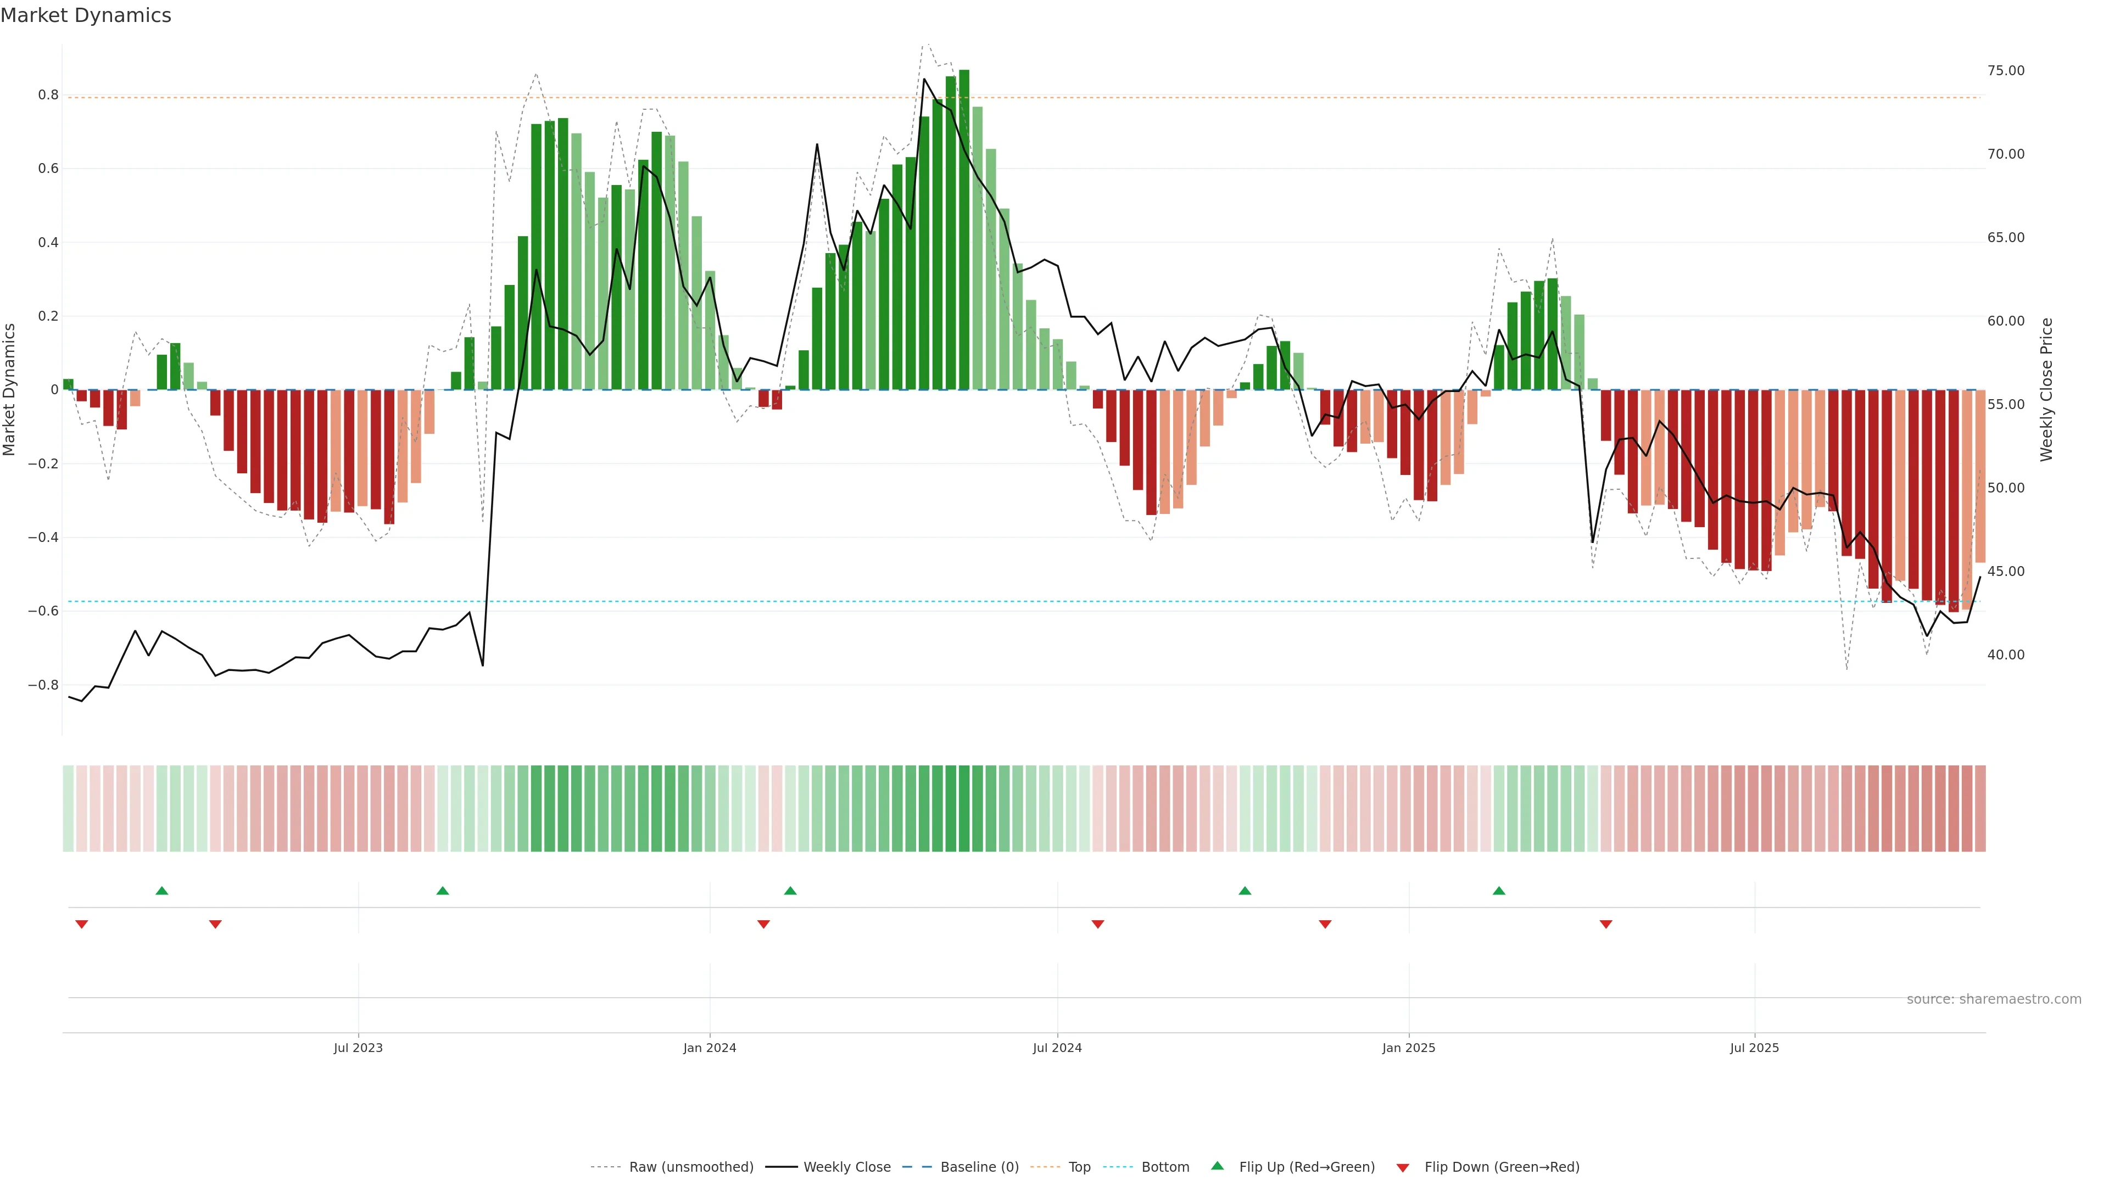The height and width of the screenshot is (1186, 2109).
Task: Click the leftmost green Flip Up triangle marker
Action: point(162,891)
